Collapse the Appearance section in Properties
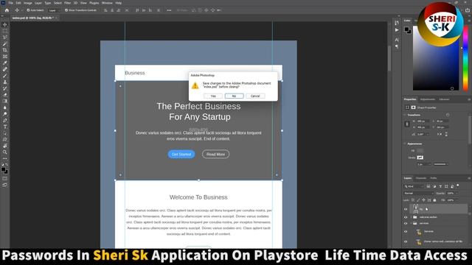 tap(405, 144)
